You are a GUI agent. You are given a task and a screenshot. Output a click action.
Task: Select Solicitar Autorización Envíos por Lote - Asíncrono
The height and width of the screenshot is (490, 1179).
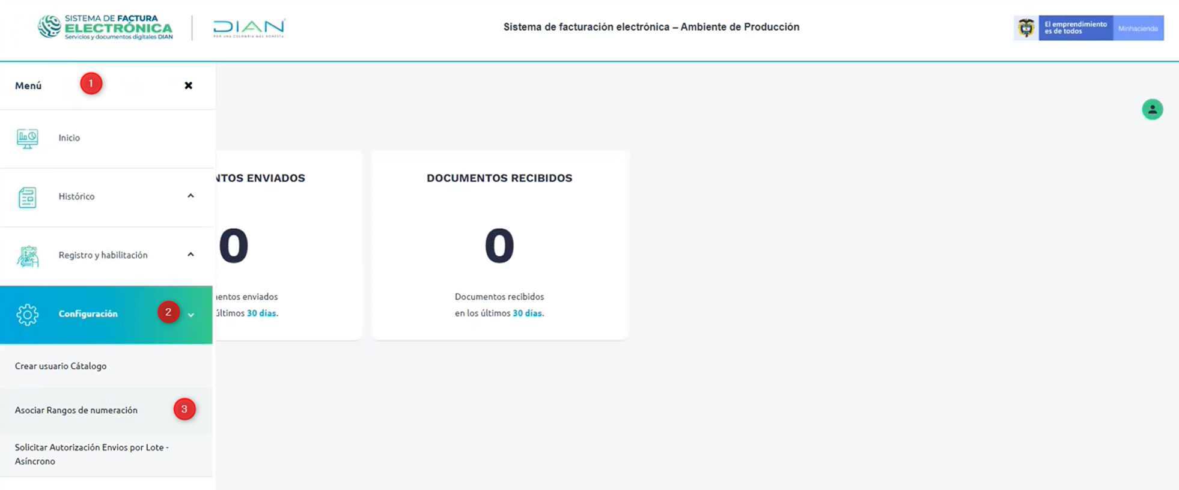(91, 454)
